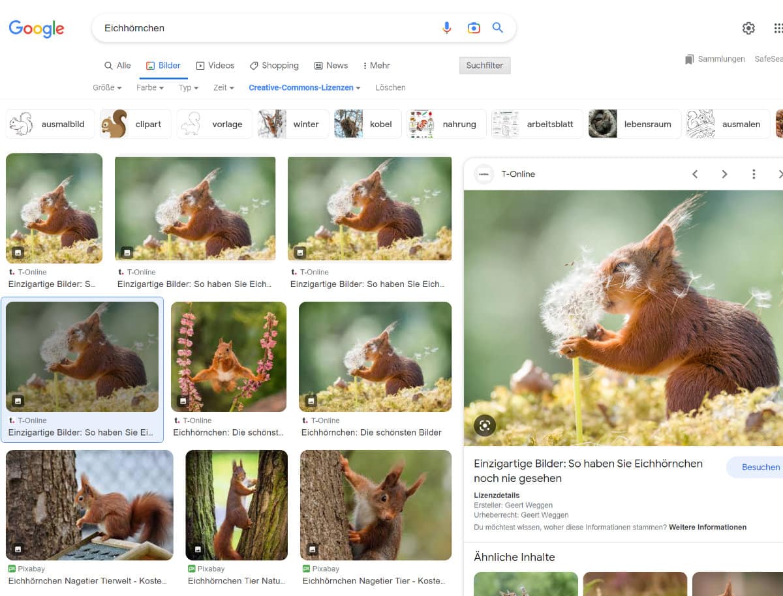Open the Google apps grid

coord(778,28)
